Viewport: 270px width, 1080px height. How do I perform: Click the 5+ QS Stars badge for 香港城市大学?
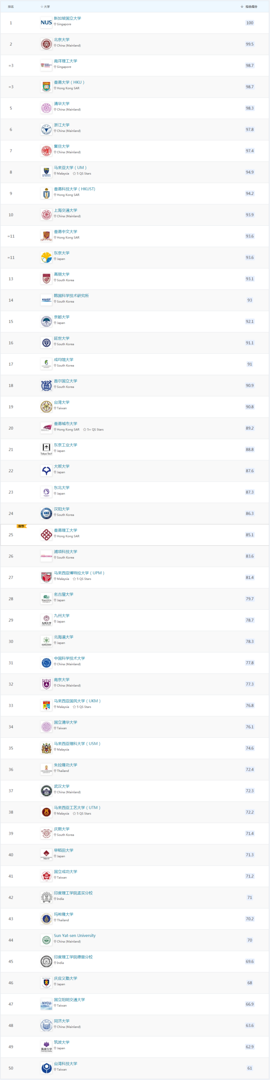coord(93,430)
